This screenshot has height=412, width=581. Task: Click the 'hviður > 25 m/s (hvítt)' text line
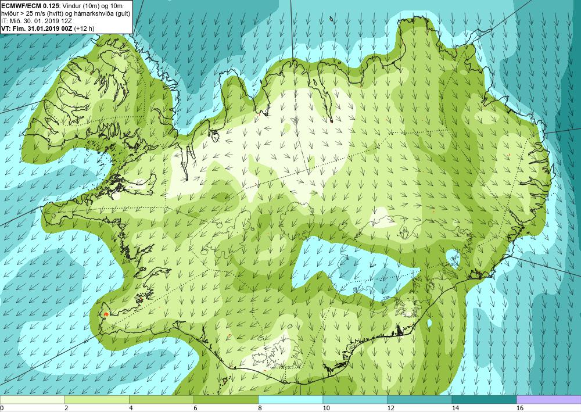32,13
